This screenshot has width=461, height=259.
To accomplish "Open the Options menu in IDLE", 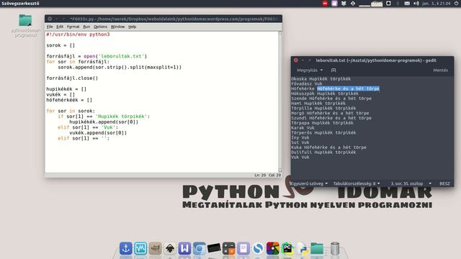I will pos(100,27).
